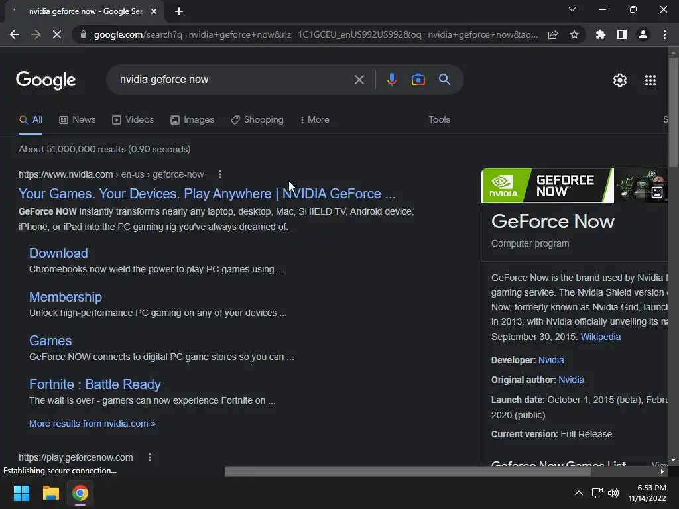Switch to the News tab

(x=77, y=119)
